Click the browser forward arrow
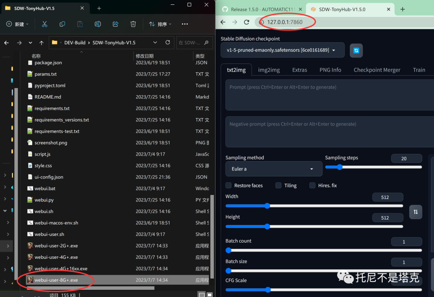The width and height of the screenshot is (434, 297). [x=235, y=22]
